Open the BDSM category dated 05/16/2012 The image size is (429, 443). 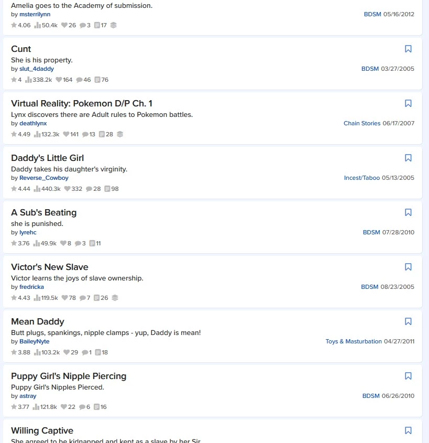coord(372,14)
